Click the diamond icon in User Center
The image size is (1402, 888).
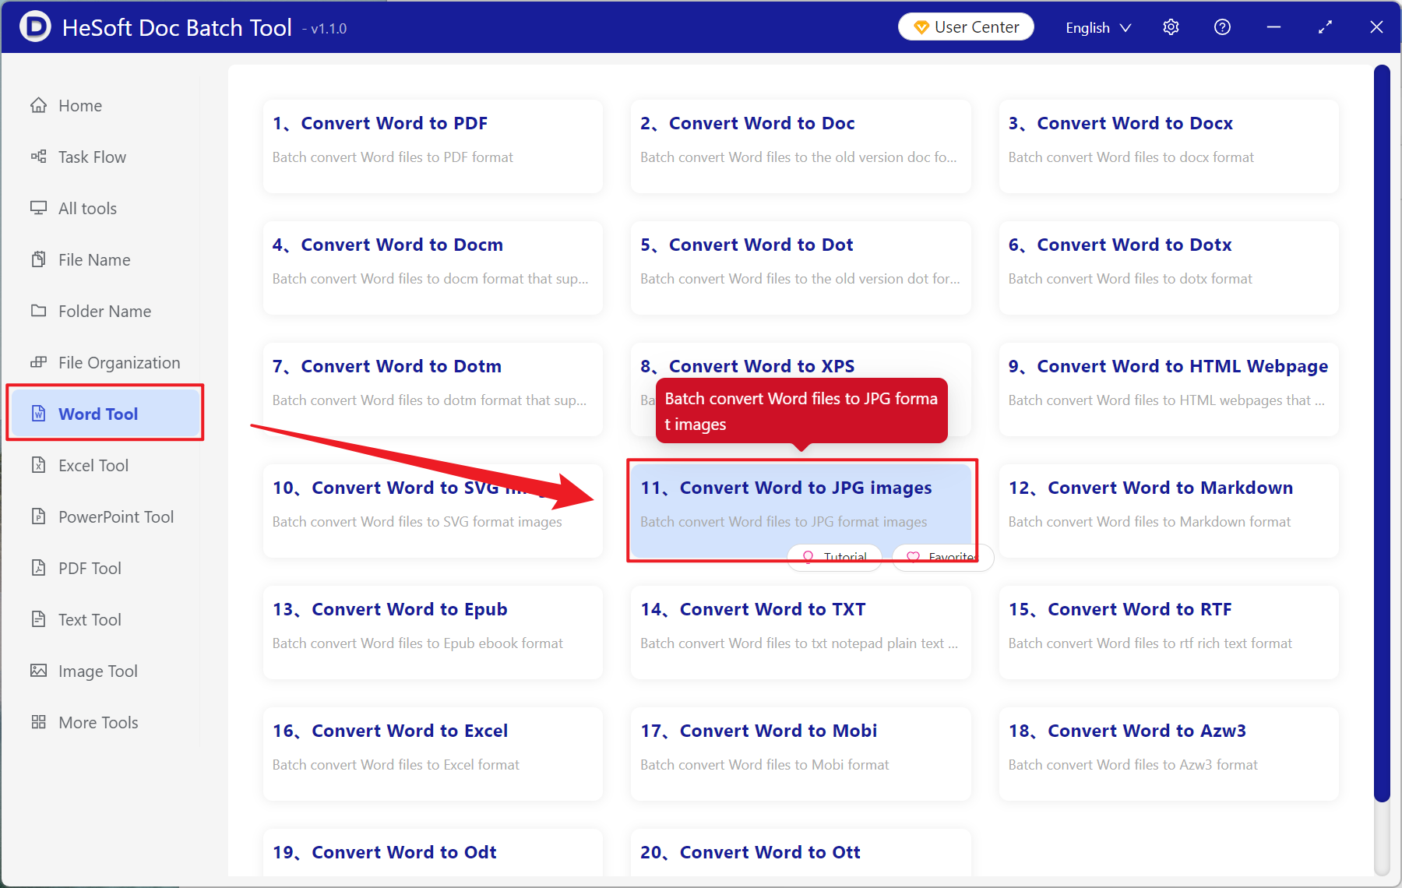(921, 27)
